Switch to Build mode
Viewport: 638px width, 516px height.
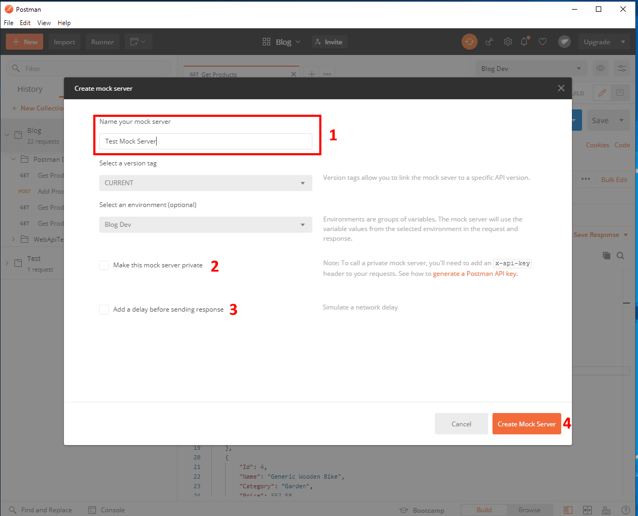click(x=484, y=510)
